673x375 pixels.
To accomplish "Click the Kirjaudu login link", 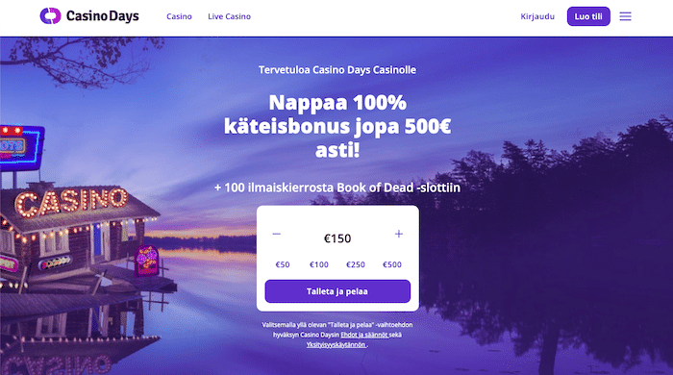I will coord(537,16).
